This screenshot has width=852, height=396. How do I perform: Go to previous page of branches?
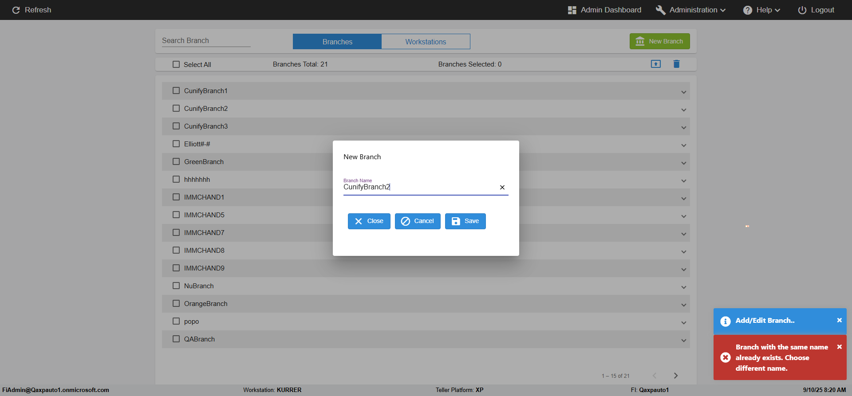(655, 376)
